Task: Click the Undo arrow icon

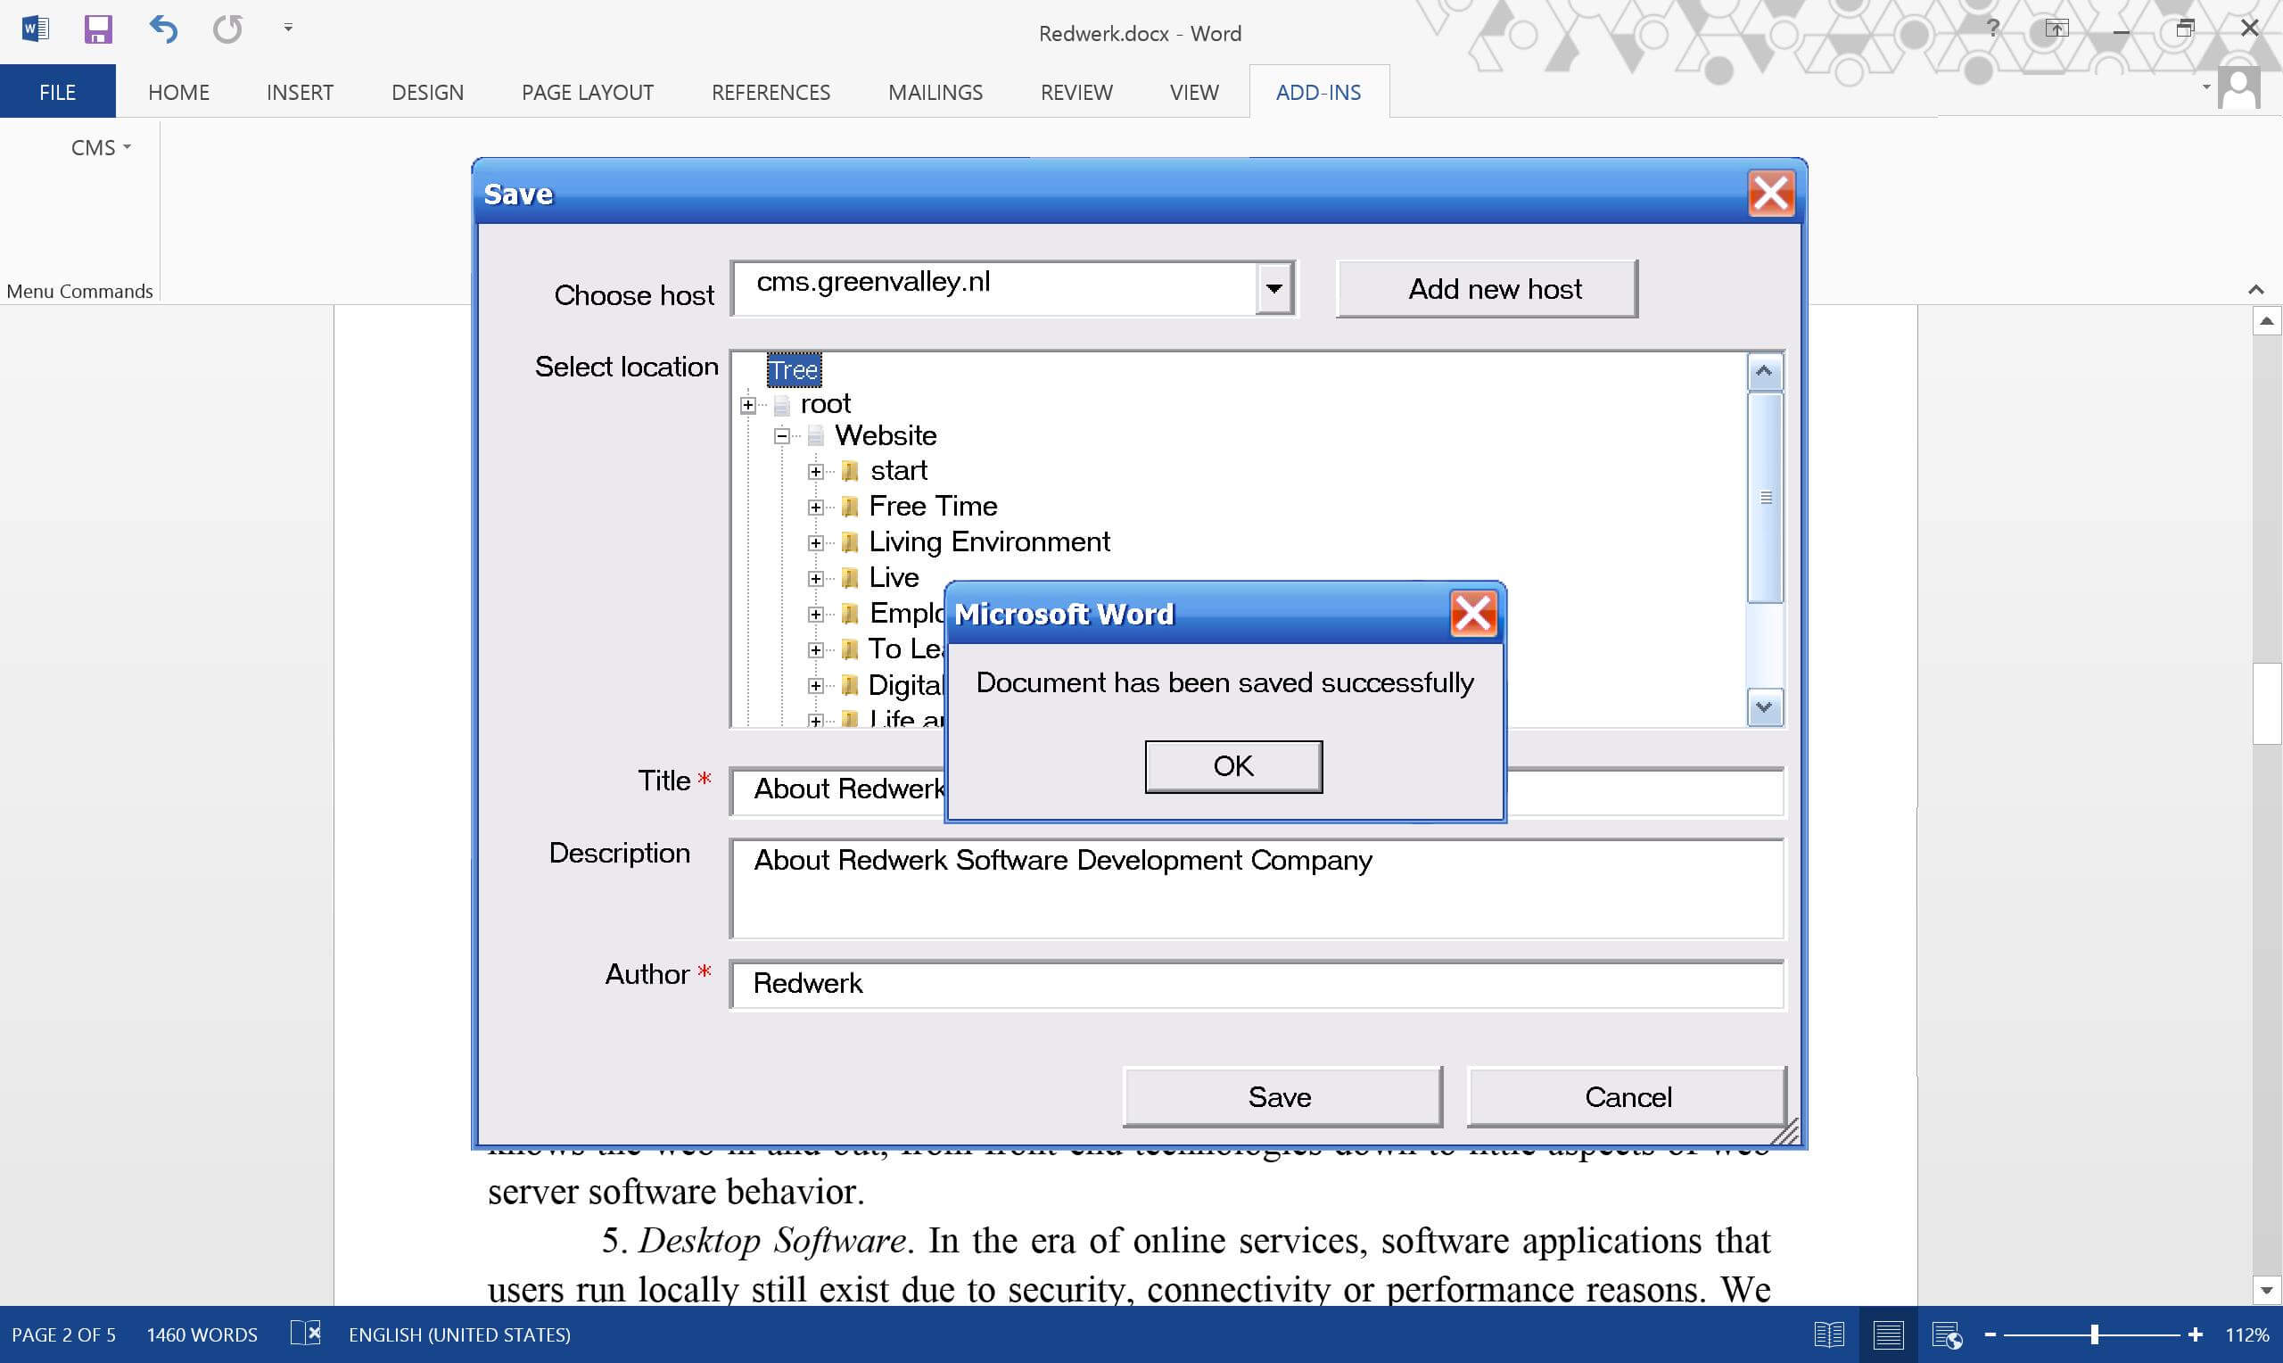Action: (x=163, y=29)
